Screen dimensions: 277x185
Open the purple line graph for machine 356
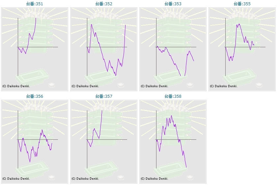(x=35, y=142)
